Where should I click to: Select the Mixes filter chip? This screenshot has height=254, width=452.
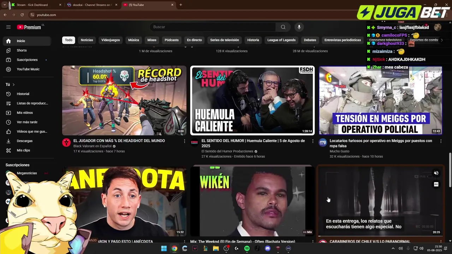(152, 40)
